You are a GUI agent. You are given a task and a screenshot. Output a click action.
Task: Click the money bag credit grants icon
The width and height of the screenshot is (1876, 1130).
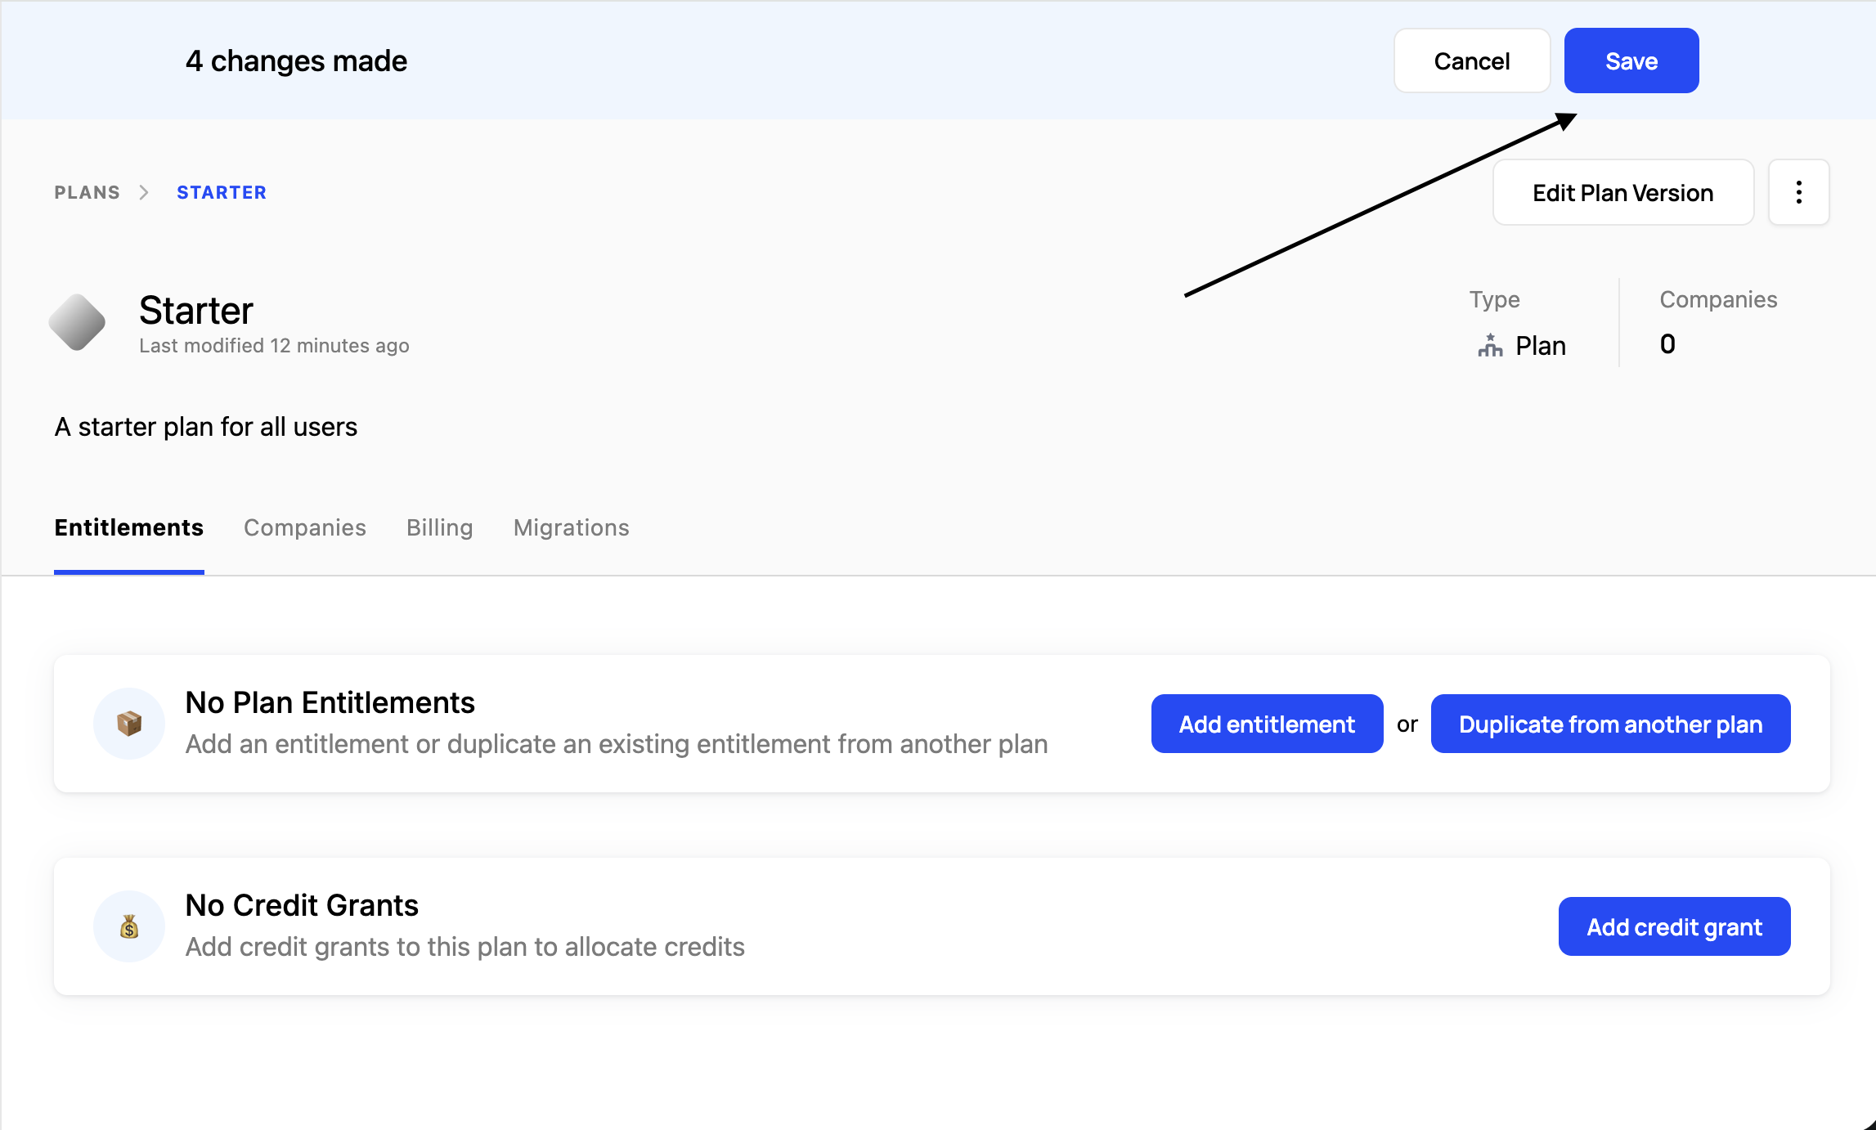click(x=129, y=926)
